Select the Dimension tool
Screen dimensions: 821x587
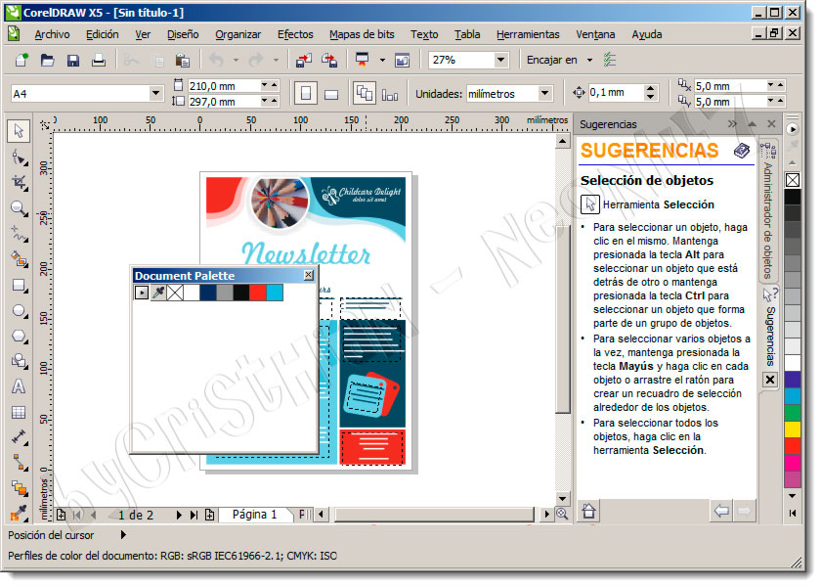coord(20,436)
